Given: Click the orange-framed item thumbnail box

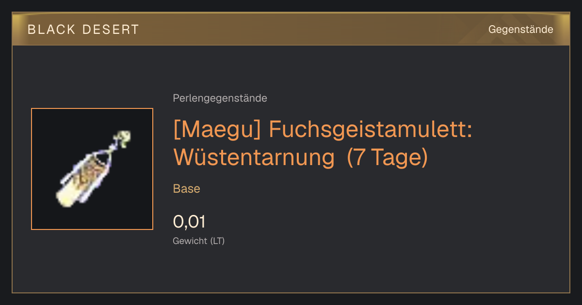Looking at the screenshot, I should coord(92,169).
